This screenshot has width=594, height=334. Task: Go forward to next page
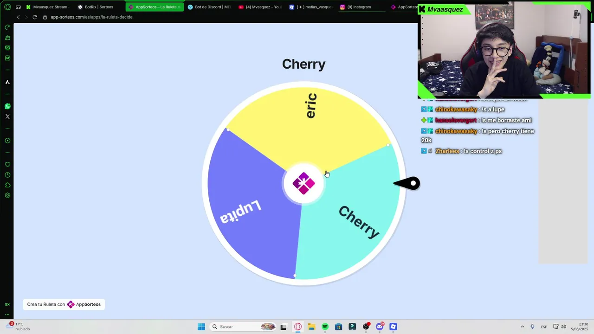point(26,17)
